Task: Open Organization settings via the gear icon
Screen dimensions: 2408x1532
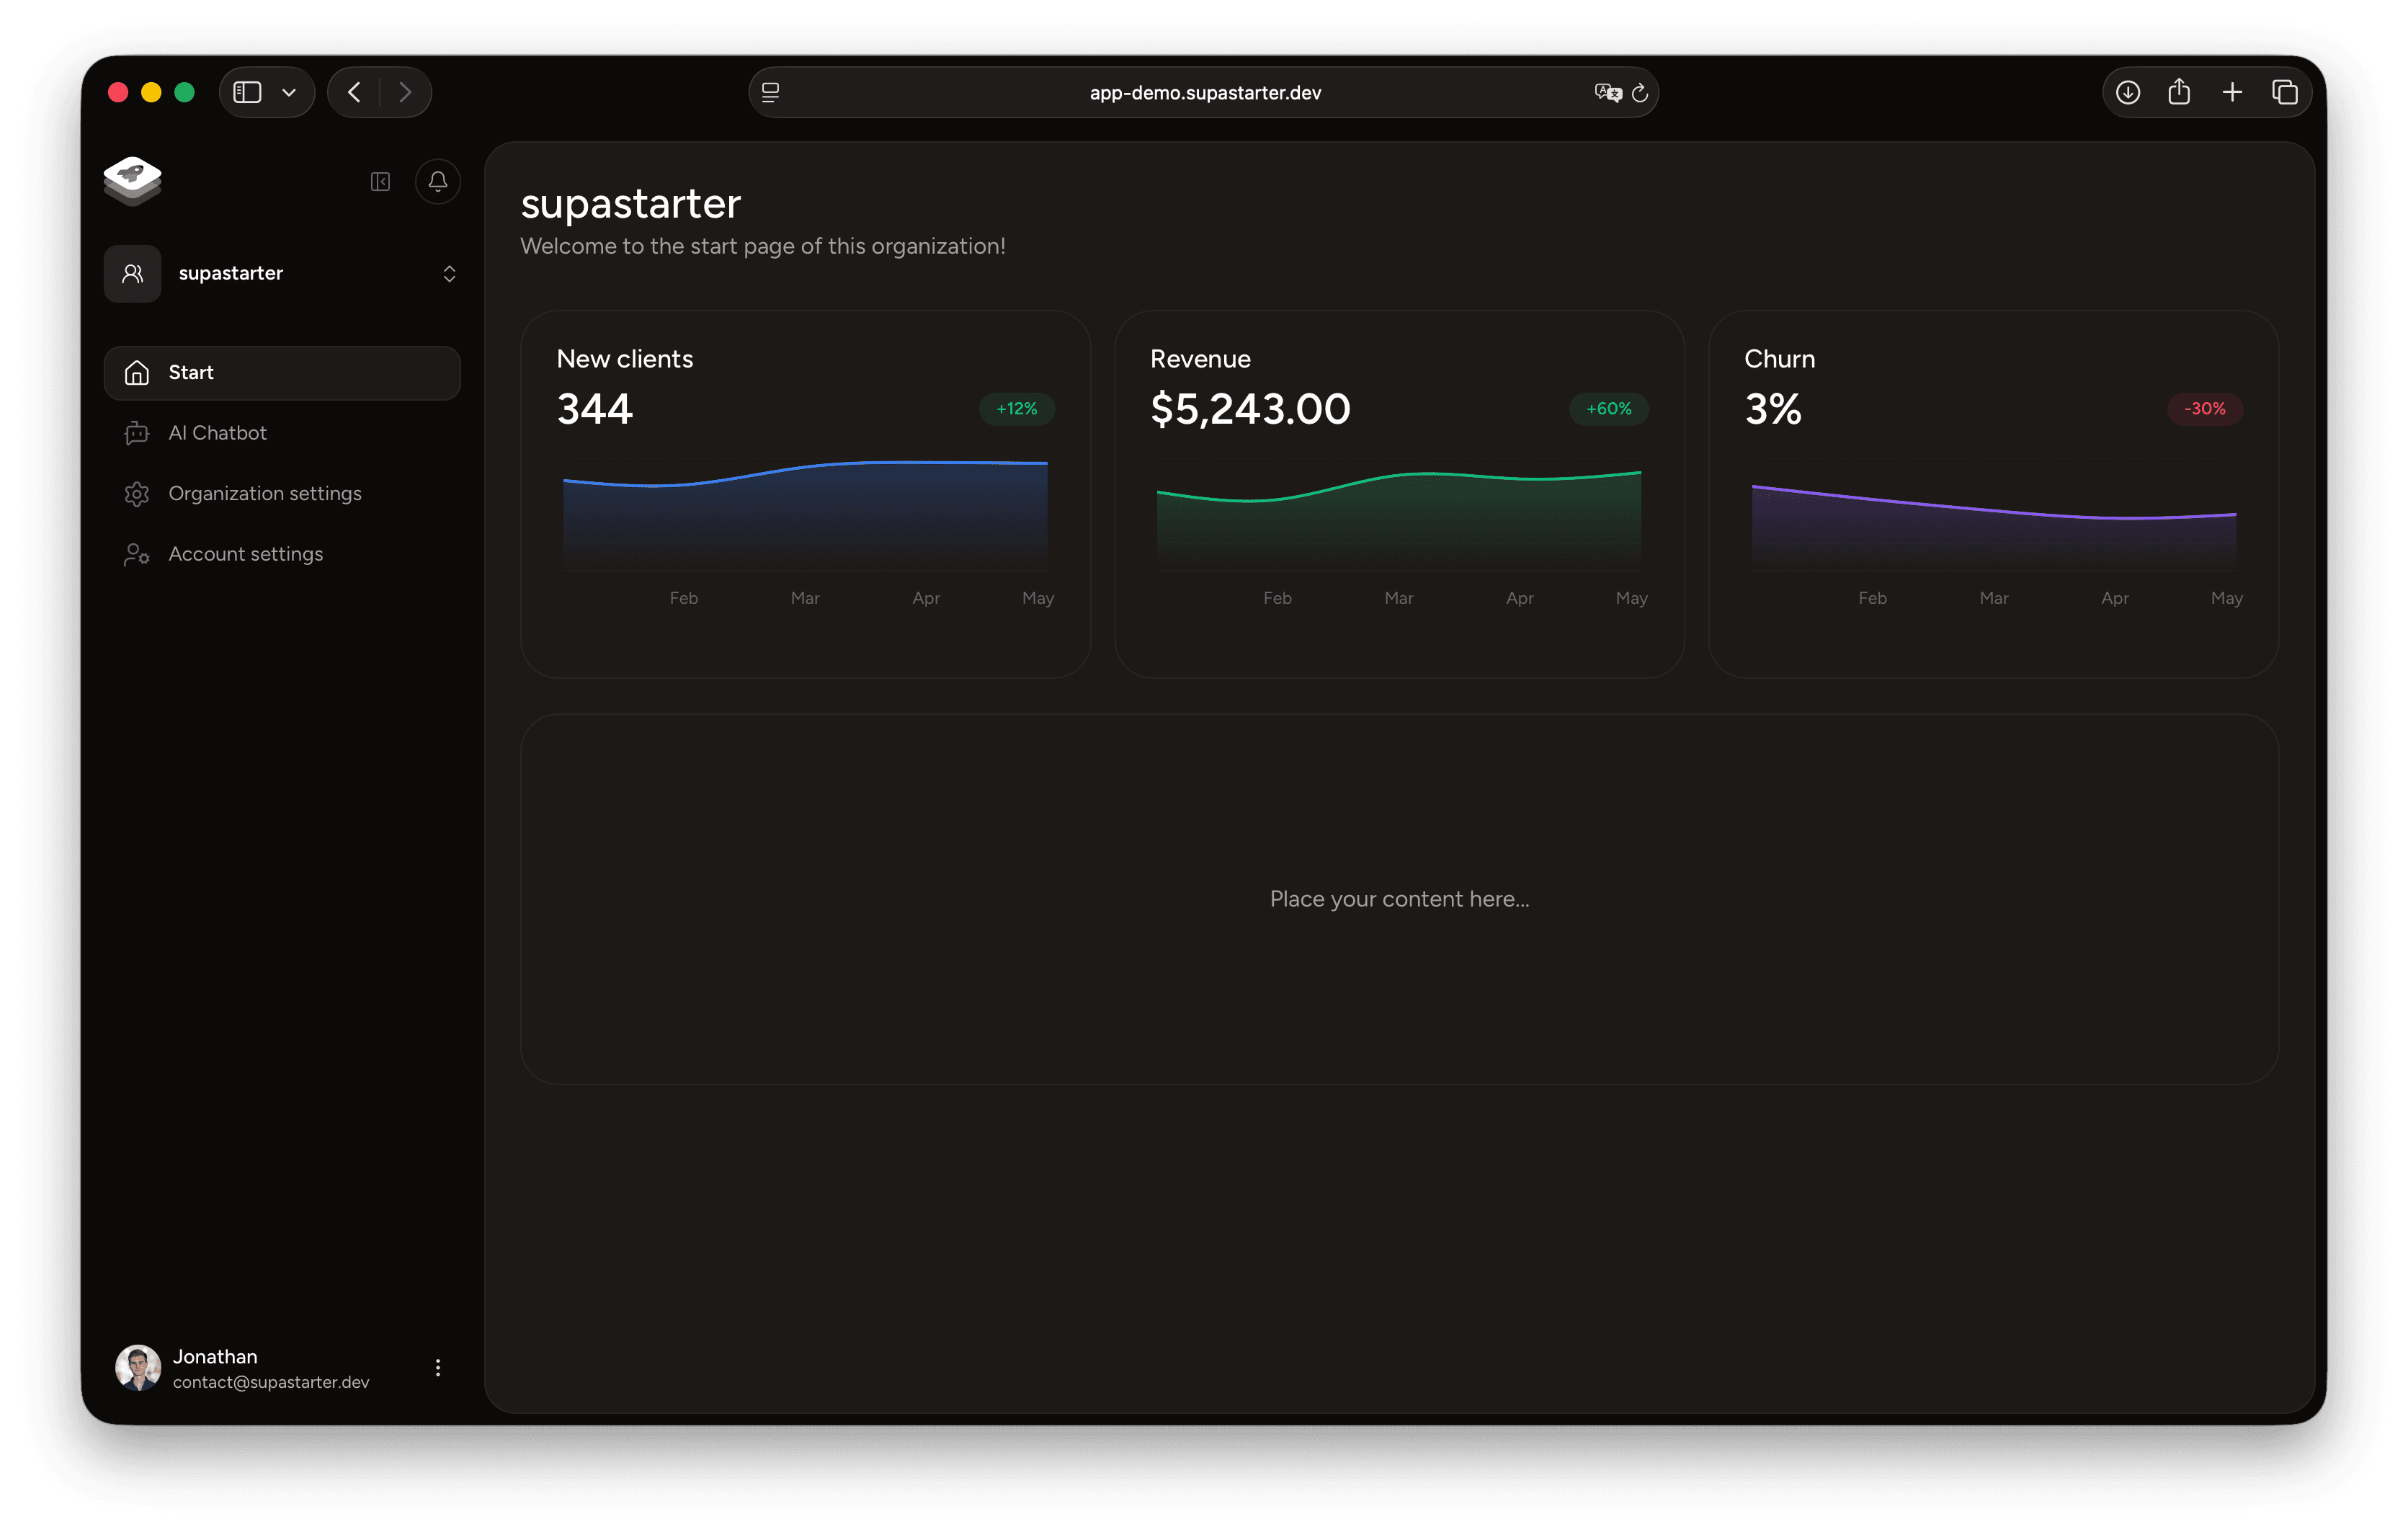Action: pos(137,493)
